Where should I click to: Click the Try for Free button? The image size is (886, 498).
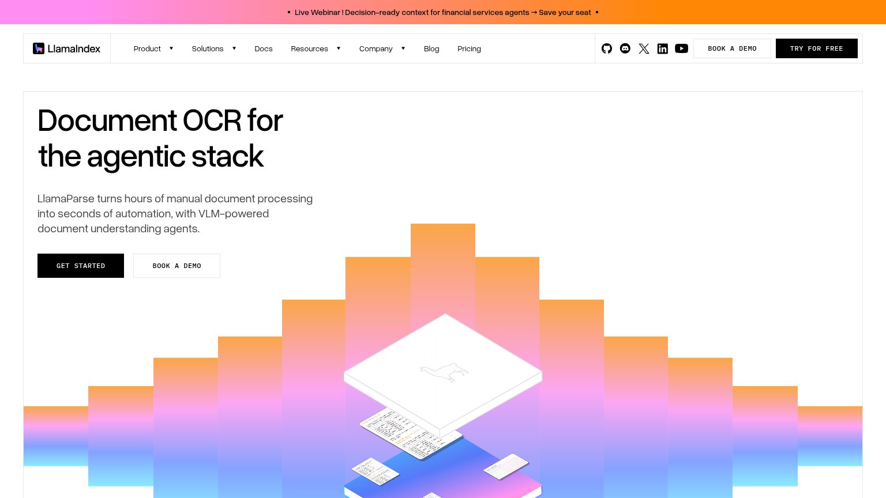[817, 48]
